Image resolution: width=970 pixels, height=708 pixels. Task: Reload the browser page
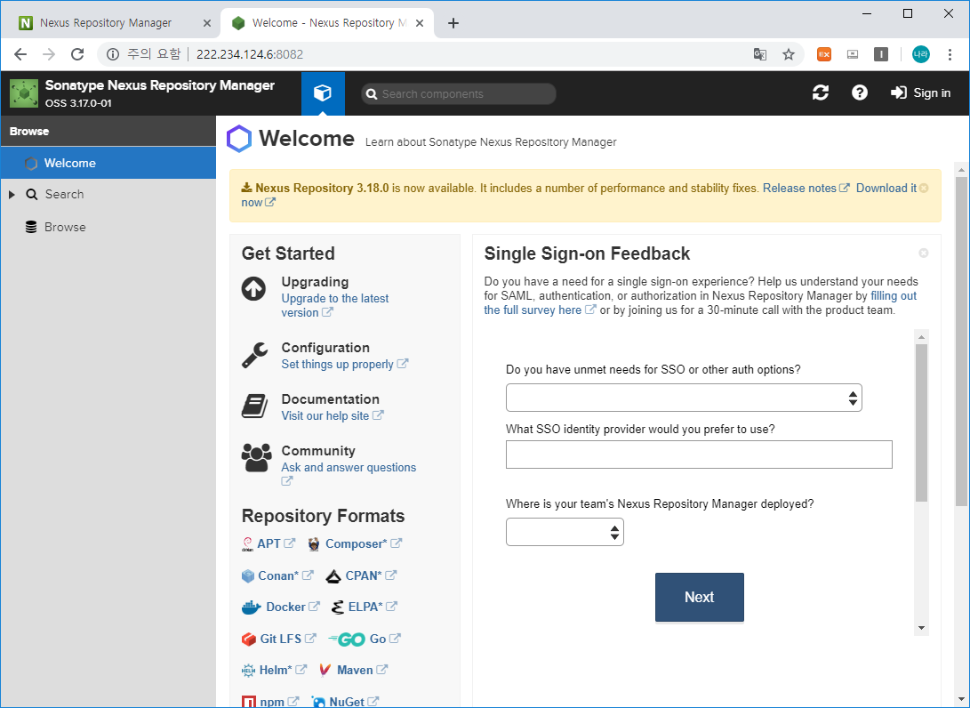point(77,54)
